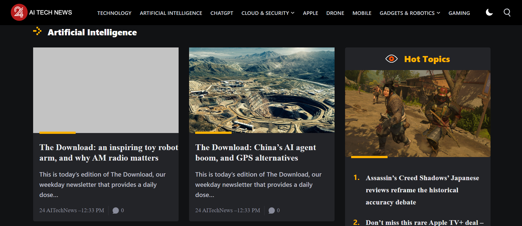This screenshot has width=522, height=226.
Task: Open the Artificial Intelligence nav item
Action: [171, 13]
